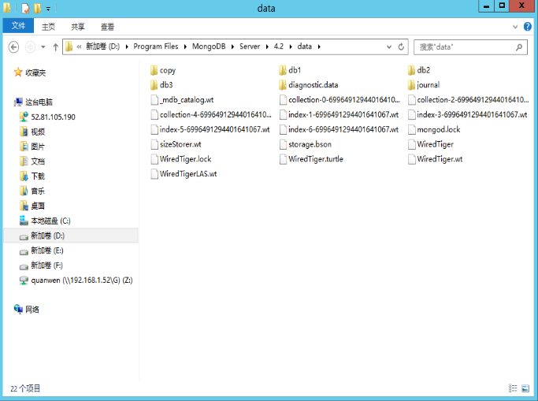538x401 pixels.
Task: Expand subfolders arrow after 4.2
Action: (x=291, y=46)
